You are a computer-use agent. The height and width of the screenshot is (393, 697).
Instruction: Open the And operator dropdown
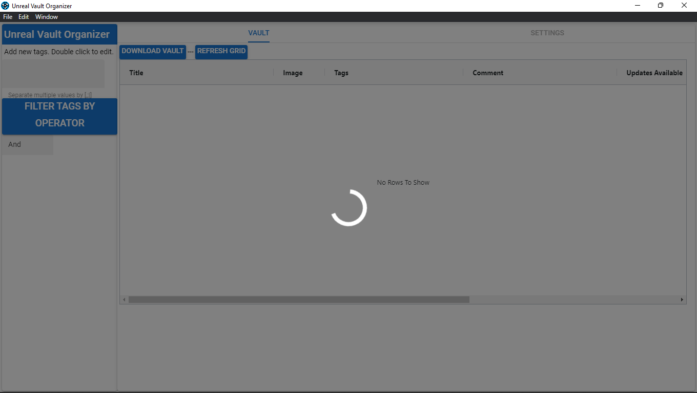(28, 144)
